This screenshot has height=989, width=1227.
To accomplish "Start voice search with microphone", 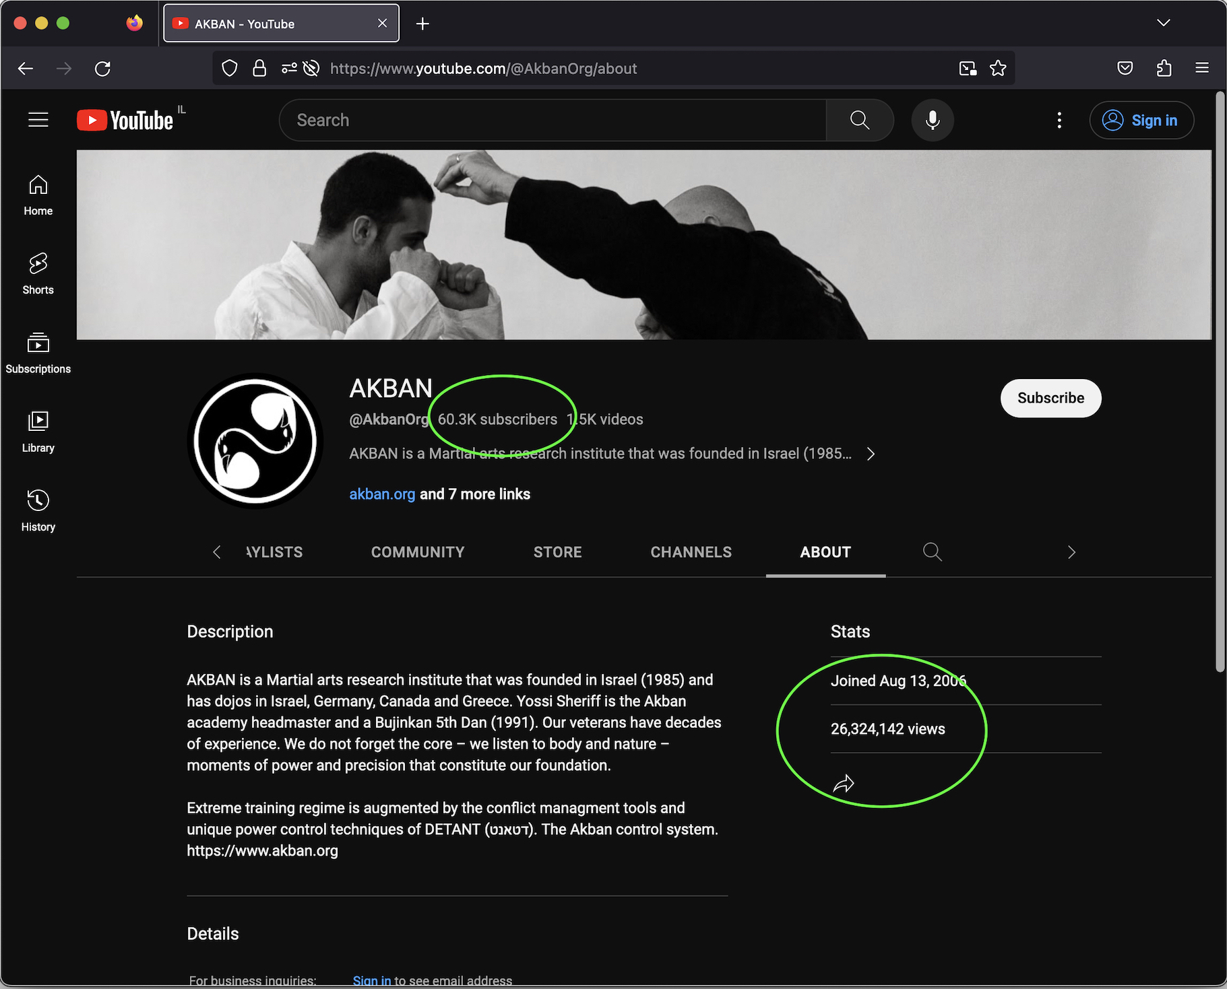I will pyautogui.click(x=933, y=120).
